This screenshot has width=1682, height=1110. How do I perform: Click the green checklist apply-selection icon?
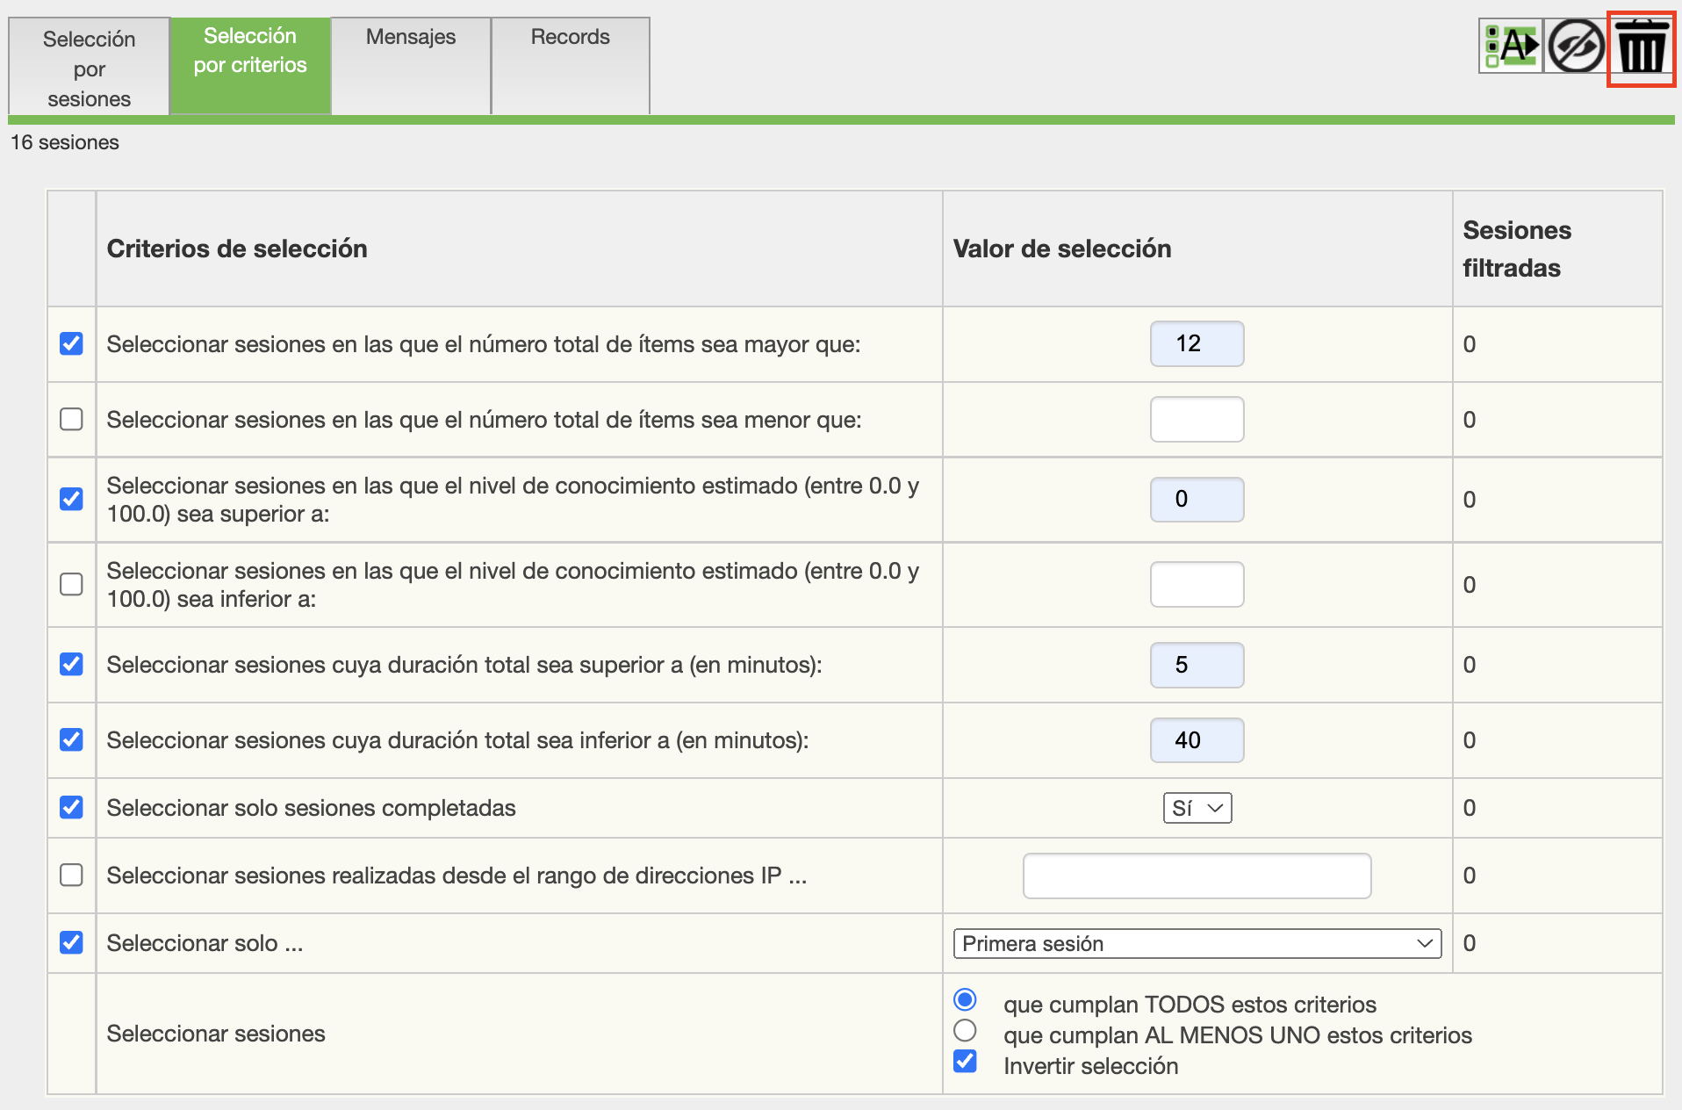1511,47
